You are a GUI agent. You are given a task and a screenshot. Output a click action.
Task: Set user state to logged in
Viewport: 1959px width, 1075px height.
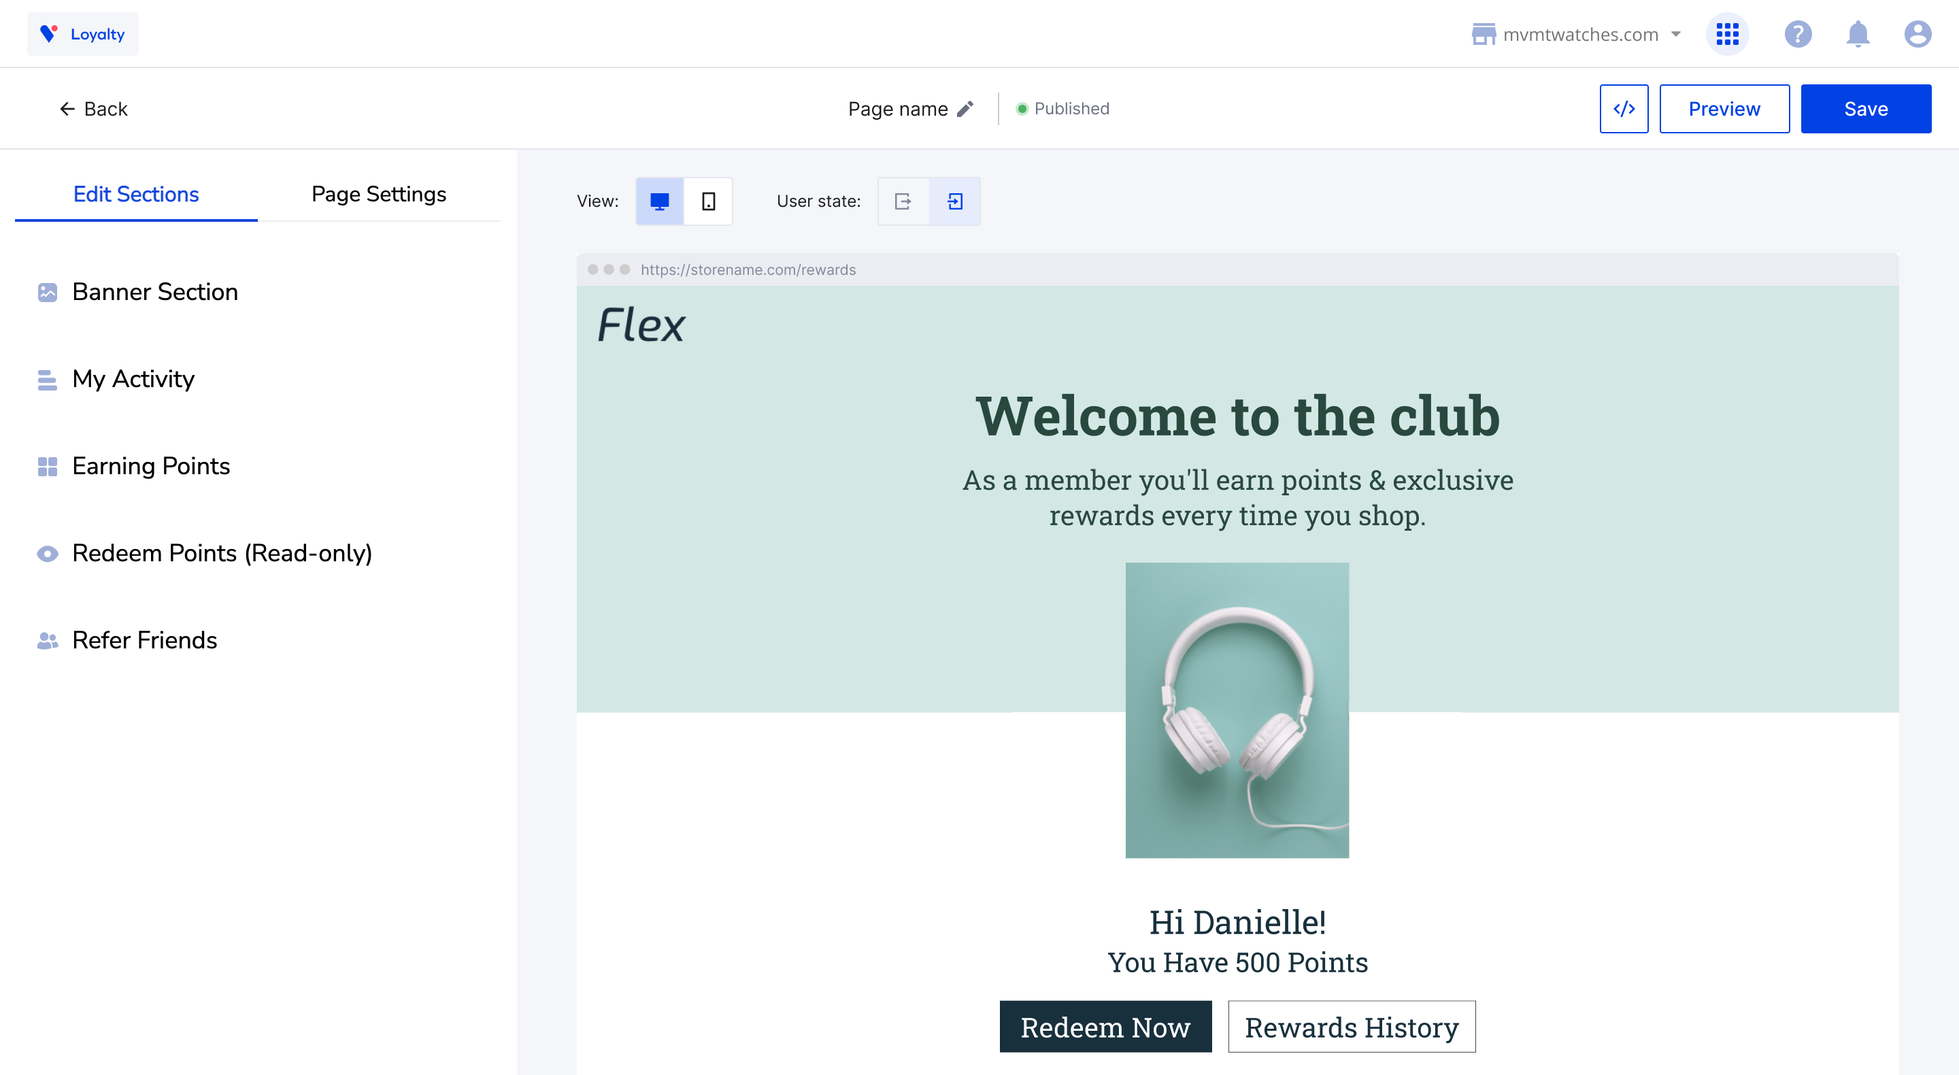point(954,201)
